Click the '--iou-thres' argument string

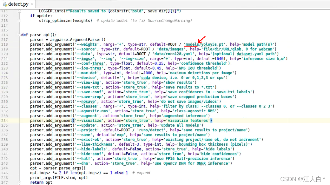coord(89,68)
